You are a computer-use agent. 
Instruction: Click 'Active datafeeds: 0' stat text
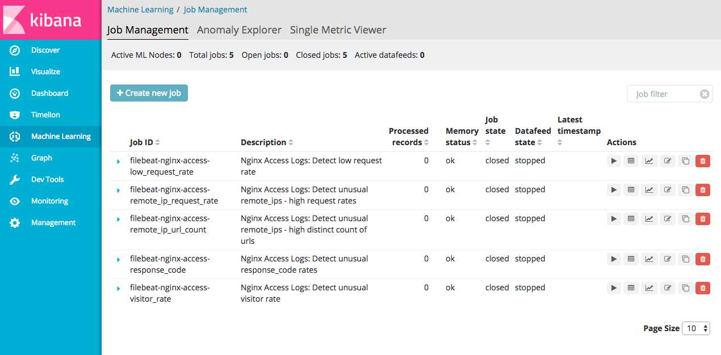pyautogui.click(x=389, y=55)
